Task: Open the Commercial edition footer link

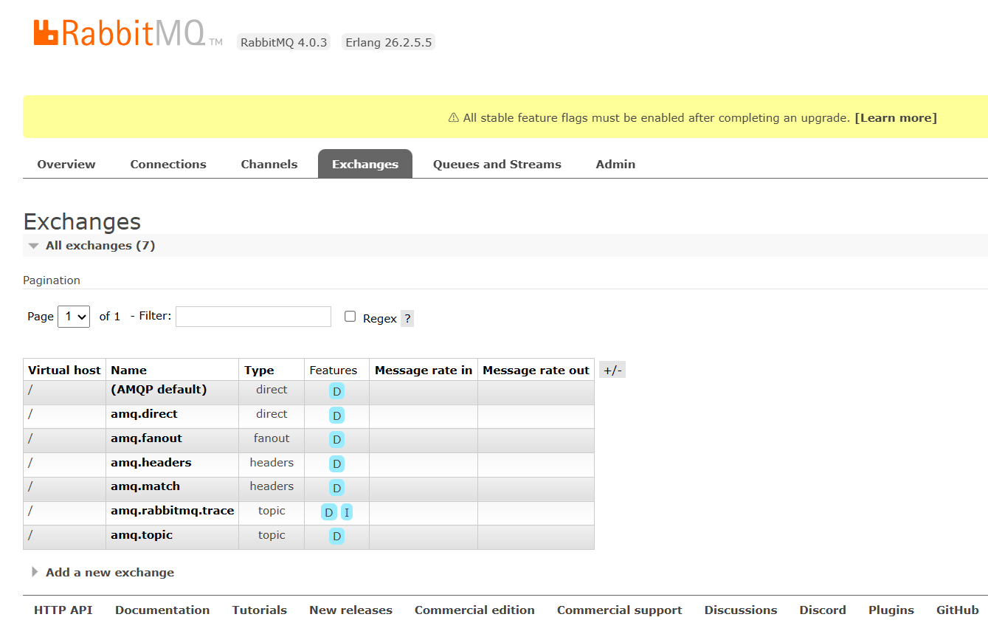Action: 474,610
